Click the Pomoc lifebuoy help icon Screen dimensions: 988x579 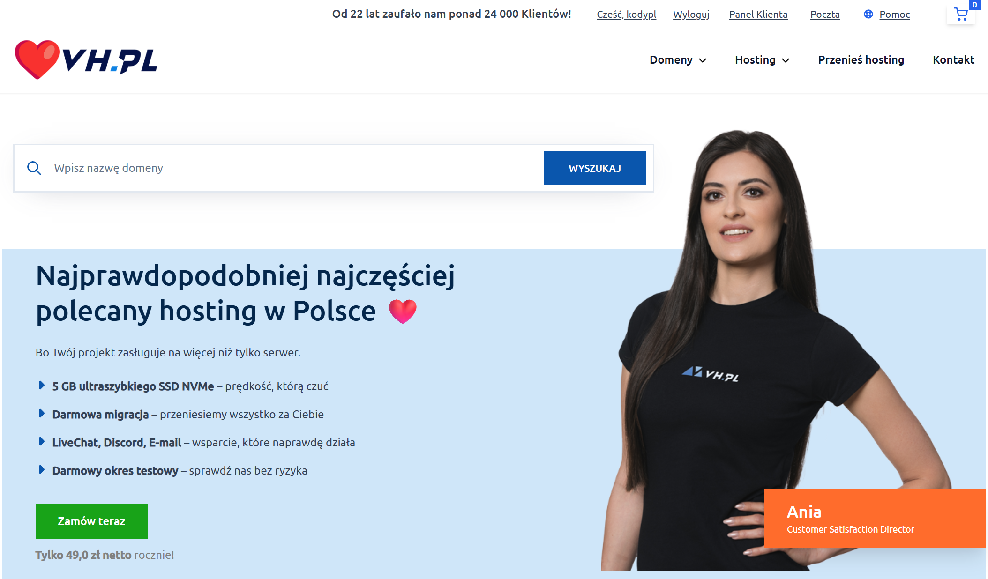point(868,15)
